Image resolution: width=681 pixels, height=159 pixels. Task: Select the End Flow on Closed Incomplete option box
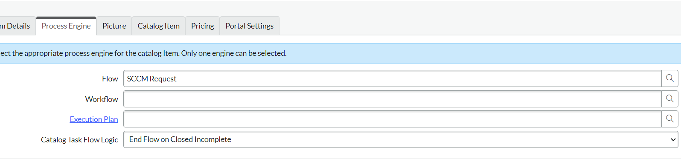(x=401, y=139)
